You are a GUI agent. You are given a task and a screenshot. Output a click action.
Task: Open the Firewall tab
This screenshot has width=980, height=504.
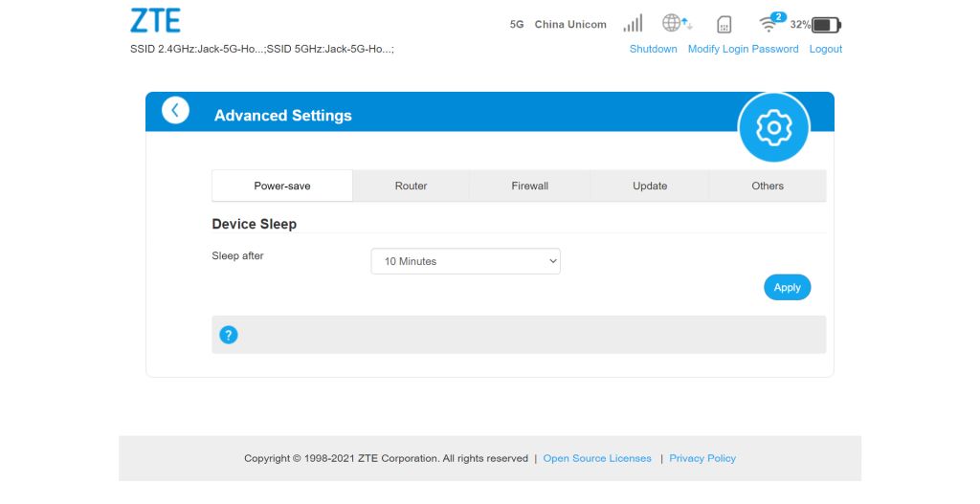point(529,186)
